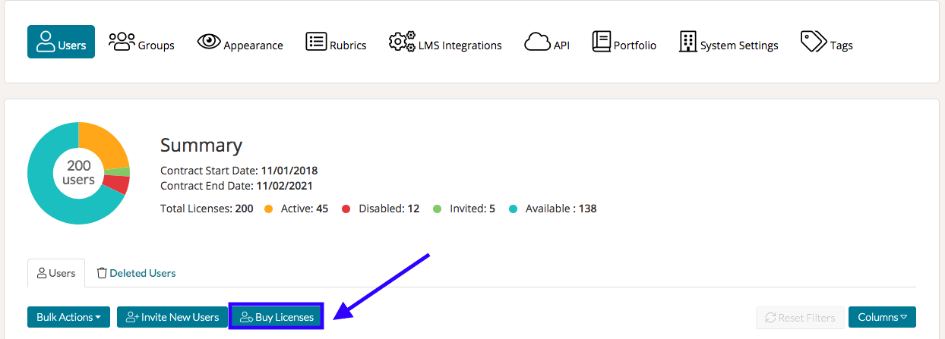Click the Portfolio book icon

[602, 42]
